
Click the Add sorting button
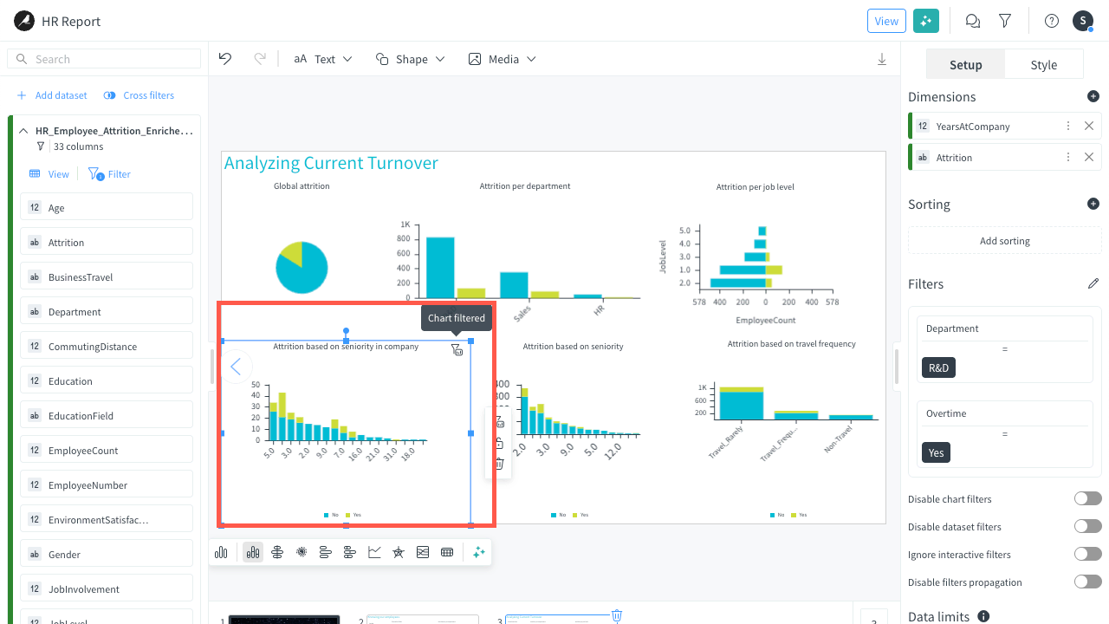pyautogui.click(x=1004, y=240)
